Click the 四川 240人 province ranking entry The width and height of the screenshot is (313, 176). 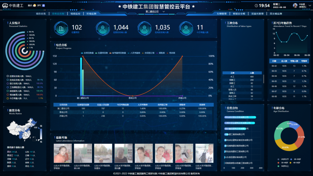click(x=12, y=152)
